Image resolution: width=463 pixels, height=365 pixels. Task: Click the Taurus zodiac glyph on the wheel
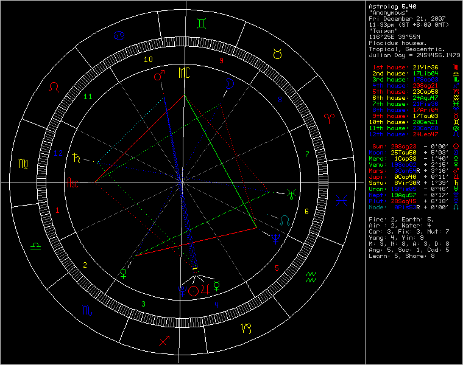coord(278,54)
